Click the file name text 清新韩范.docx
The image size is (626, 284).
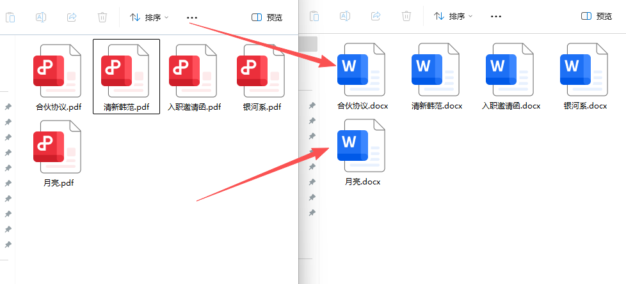(437, 106)
